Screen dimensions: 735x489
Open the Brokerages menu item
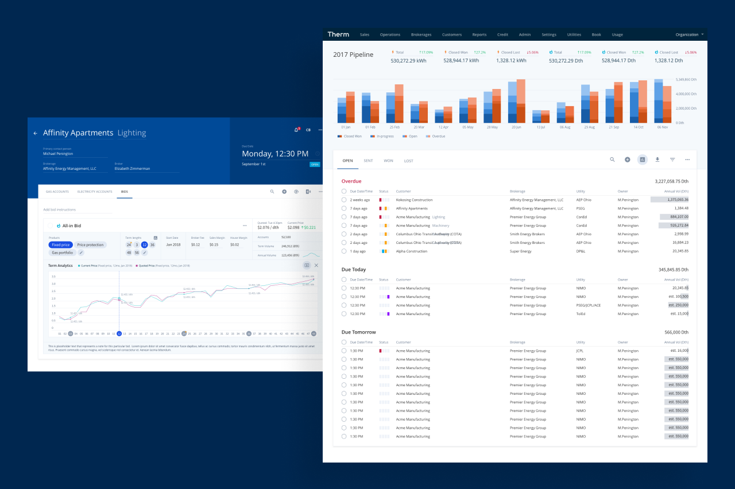pos(421,34)
